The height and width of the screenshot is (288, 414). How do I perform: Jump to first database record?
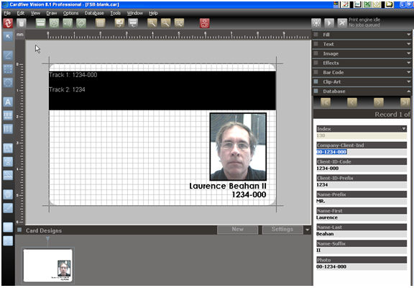click(326, 102)
